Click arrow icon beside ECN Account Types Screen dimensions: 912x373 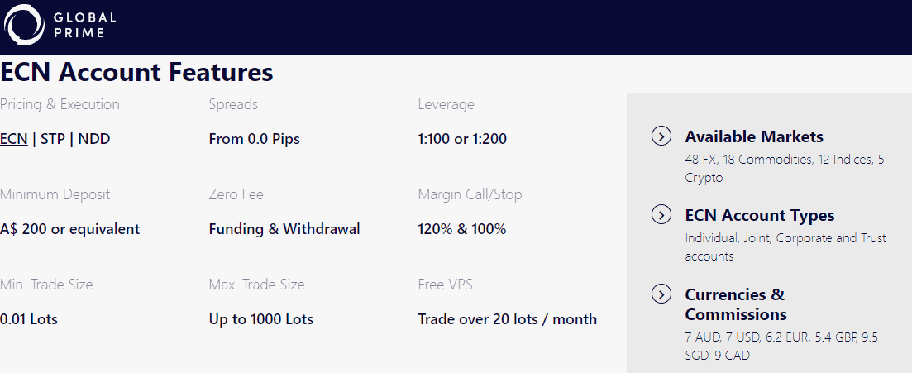[x=661, y=215]
